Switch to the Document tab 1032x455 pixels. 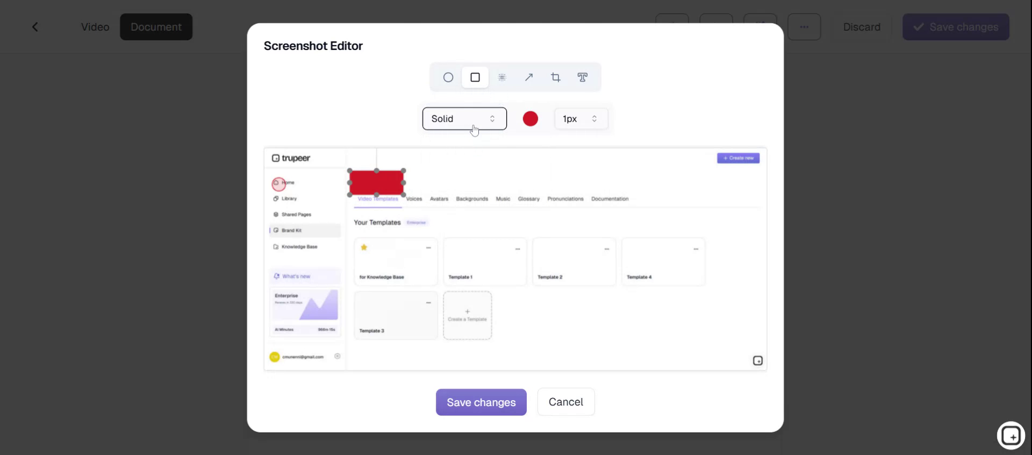point(156,27)
